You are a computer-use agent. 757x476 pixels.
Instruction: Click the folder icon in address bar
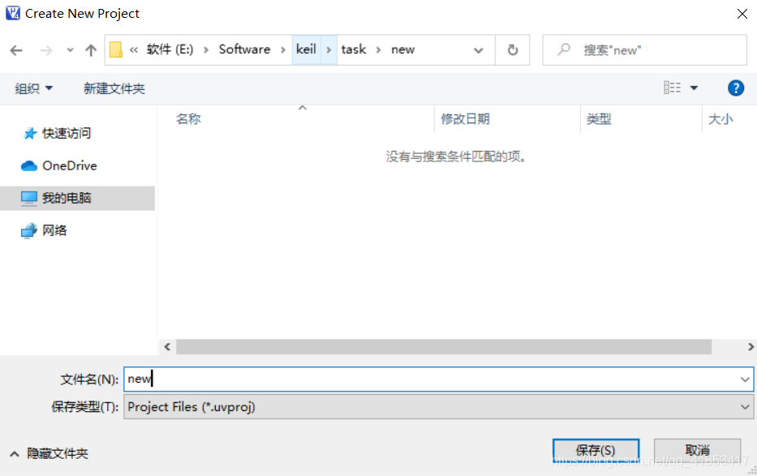pos(116,49)
